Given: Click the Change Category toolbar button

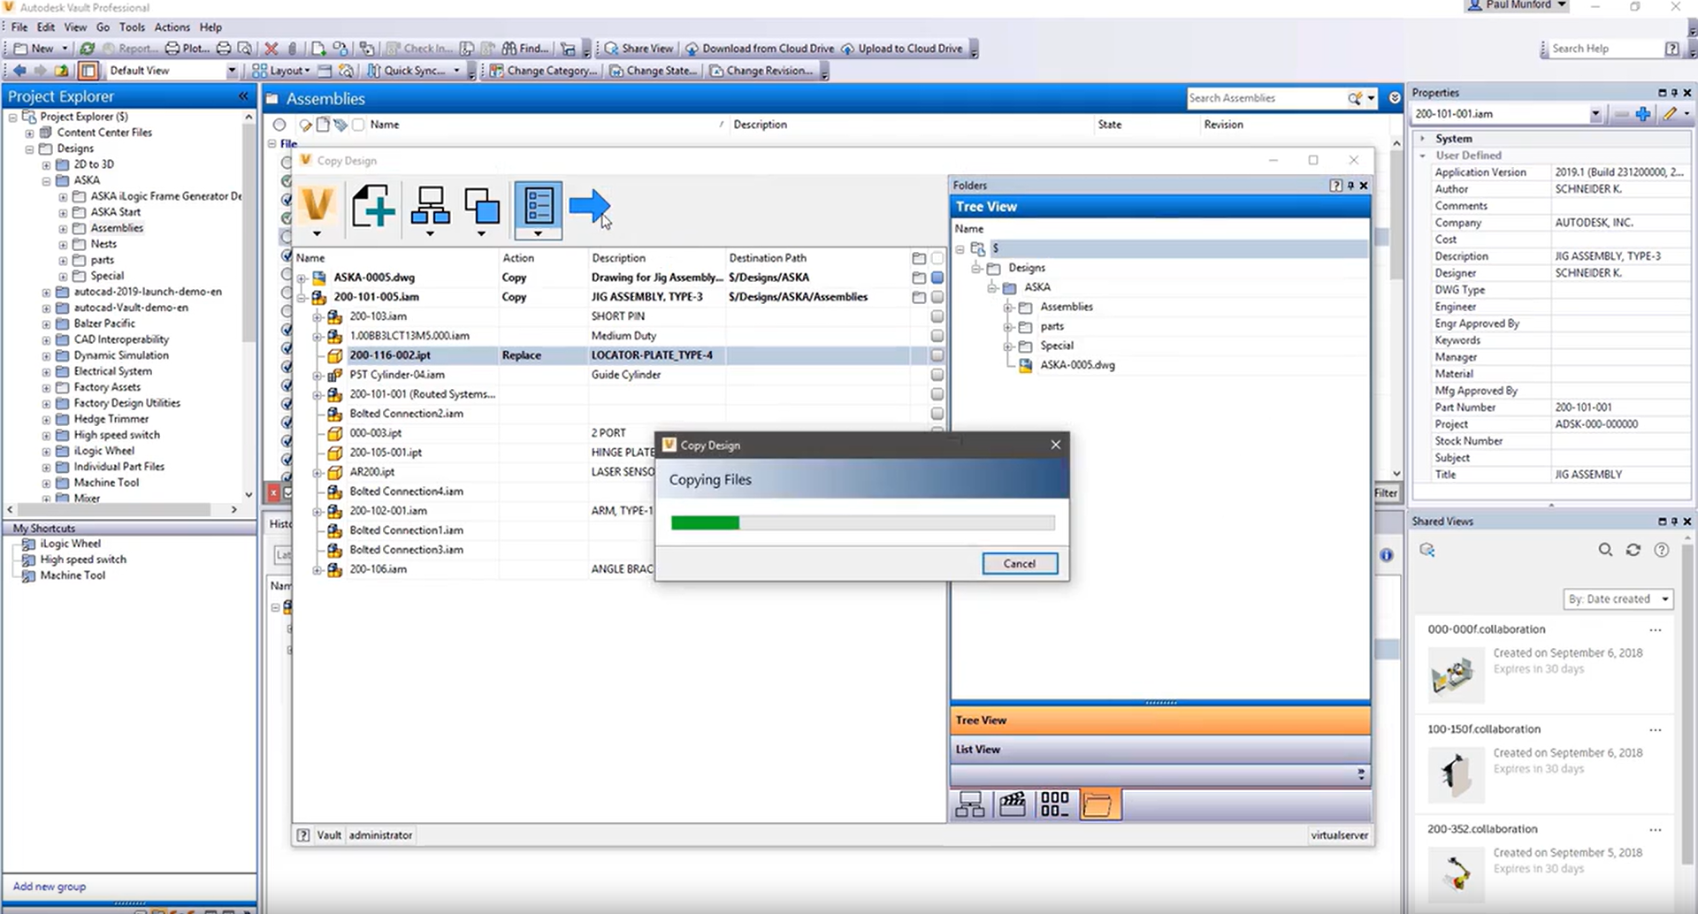Looking at the screenshot, I should click(x=543, y=71).
